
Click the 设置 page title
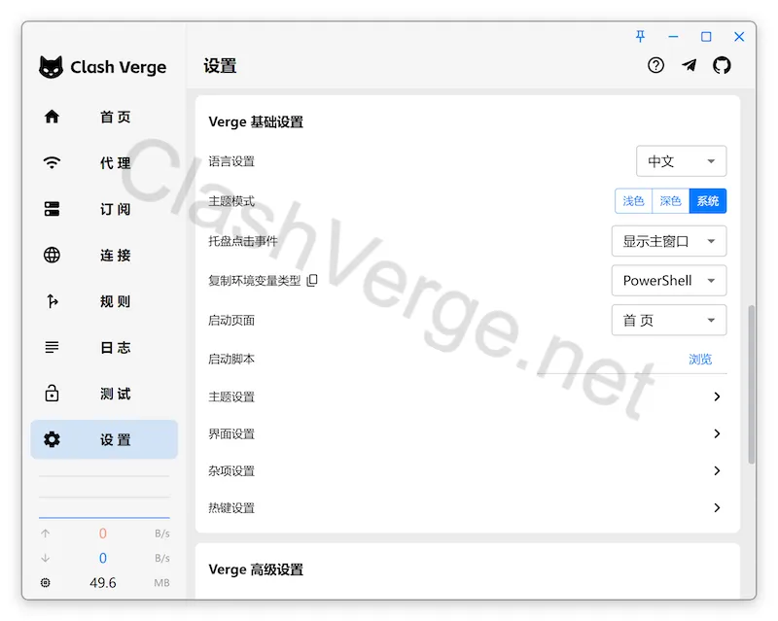point(220,66)
